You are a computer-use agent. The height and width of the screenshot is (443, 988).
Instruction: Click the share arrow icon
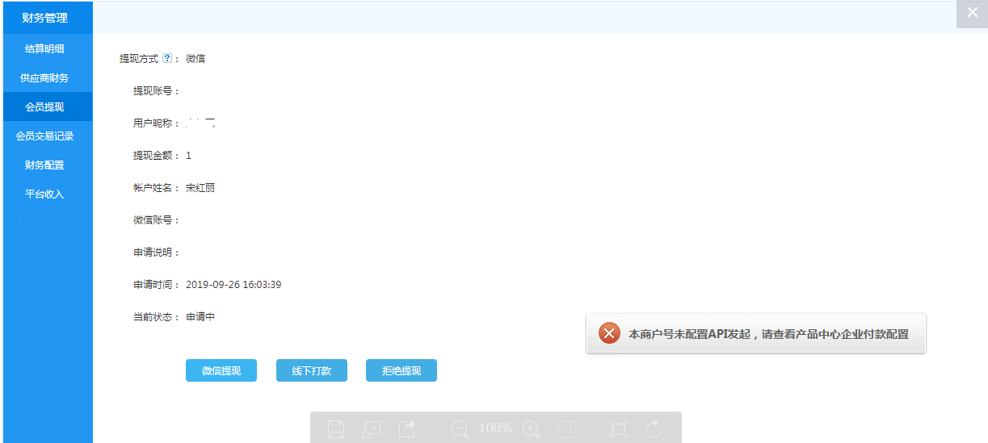pos(407,428)
